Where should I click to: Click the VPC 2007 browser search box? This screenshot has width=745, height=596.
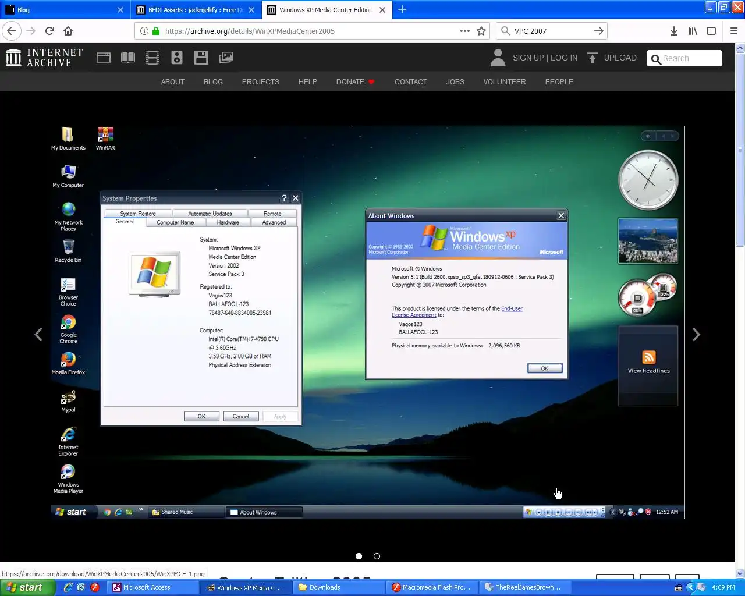(x=551, y=31)
